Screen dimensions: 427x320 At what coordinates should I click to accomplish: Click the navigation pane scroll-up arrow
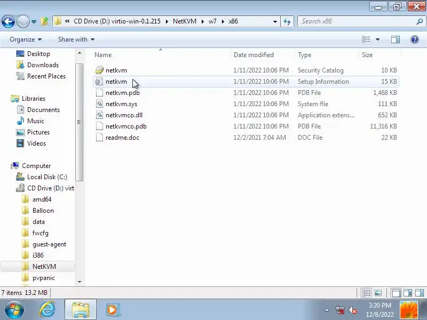80,53
